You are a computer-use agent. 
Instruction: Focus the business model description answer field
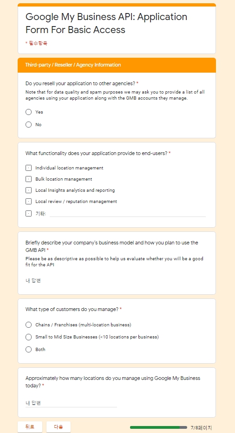click(116, 281)
